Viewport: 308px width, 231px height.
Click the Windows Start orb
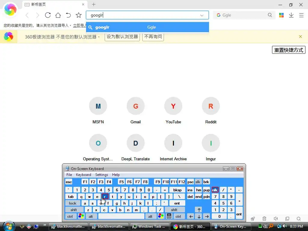tap(9, 226)
